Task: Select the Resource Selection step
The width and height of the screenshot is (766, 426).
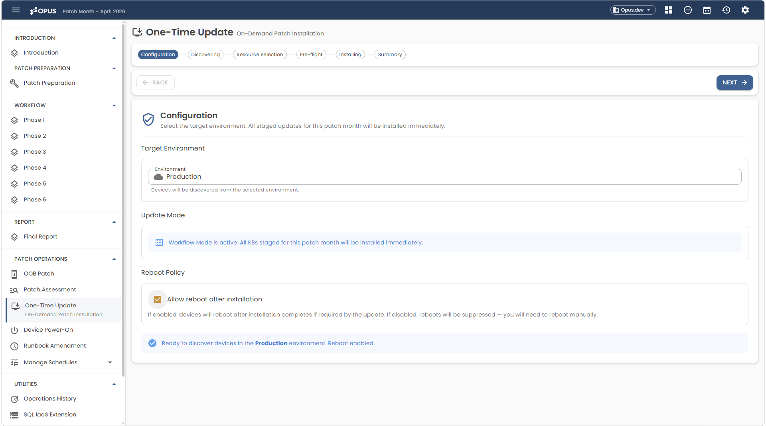Action: click(x=260, y=55)
